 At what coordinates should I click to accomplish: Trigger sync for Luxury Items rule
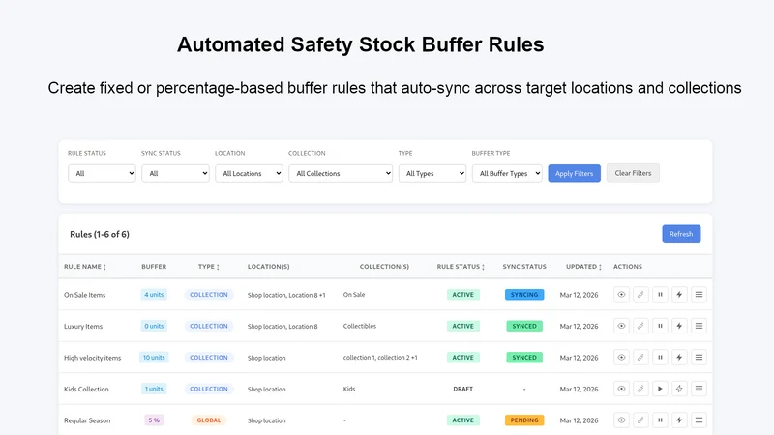pyautogui.click(x=679, y=326)
